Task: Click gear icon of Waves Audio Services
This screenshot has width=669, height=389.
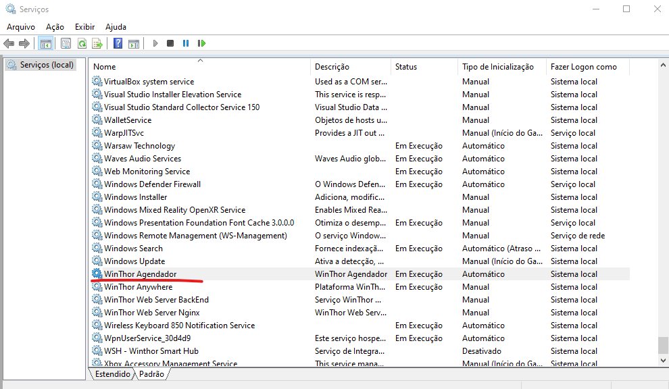Action: tap(97, 158)
